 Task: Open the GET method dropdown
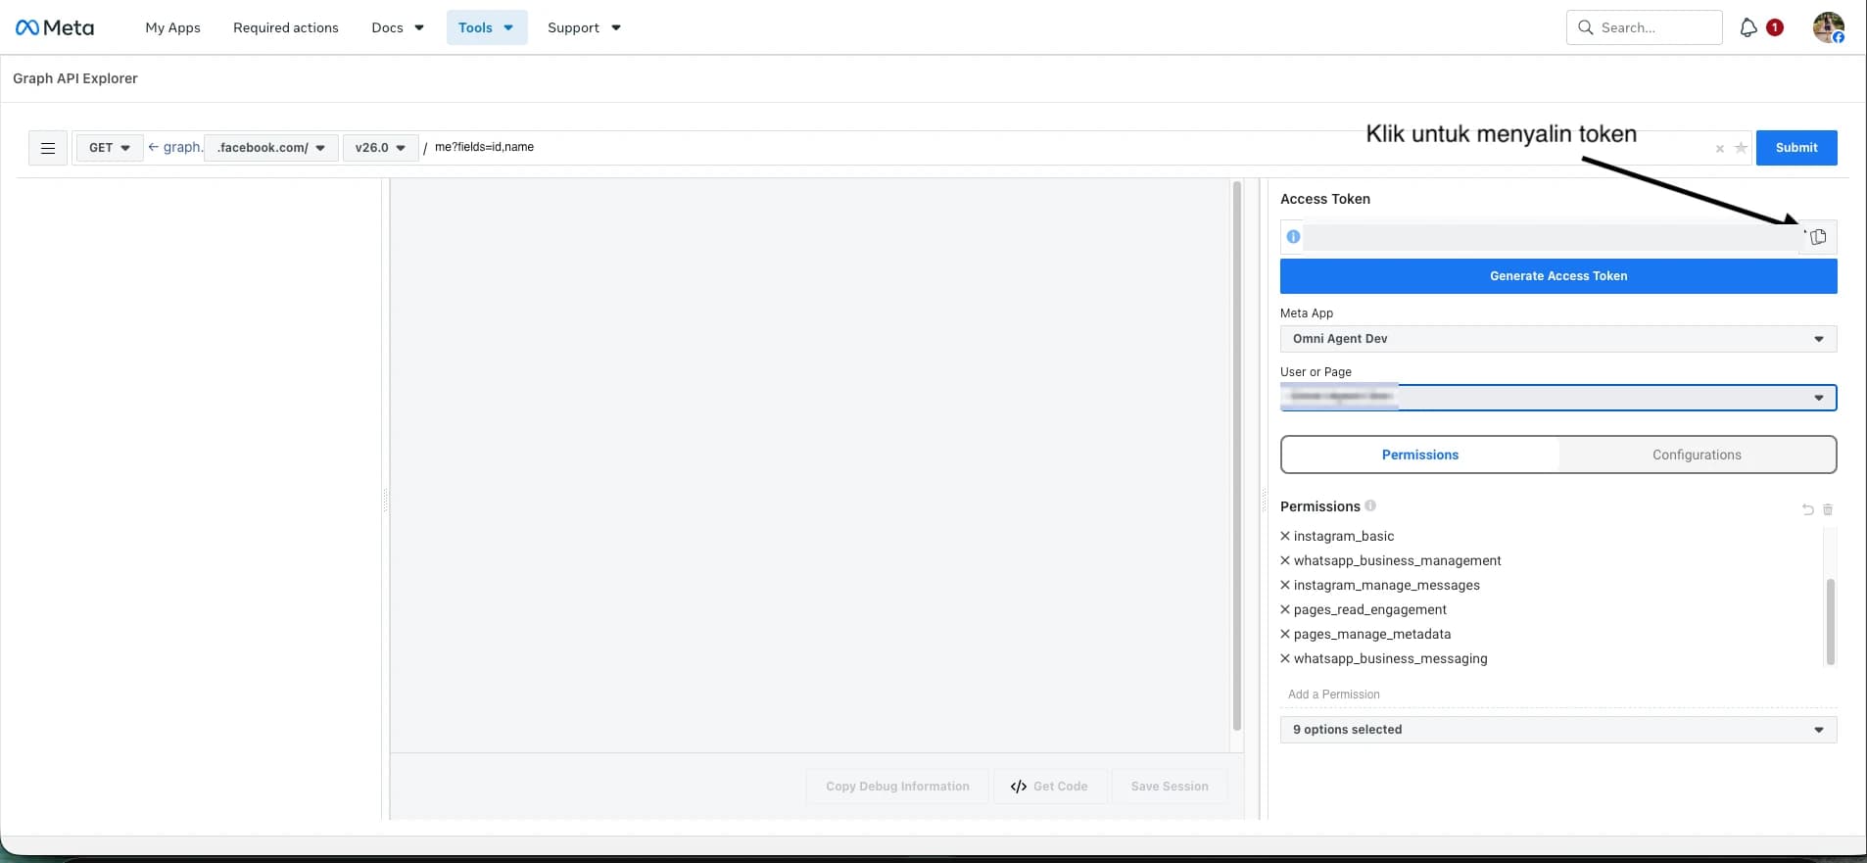click(x=110, y=148)
